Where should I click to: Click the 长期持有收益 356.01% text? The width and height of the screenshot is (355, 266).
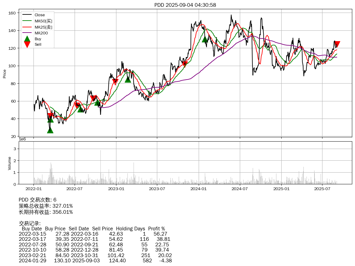click(46, 212)
